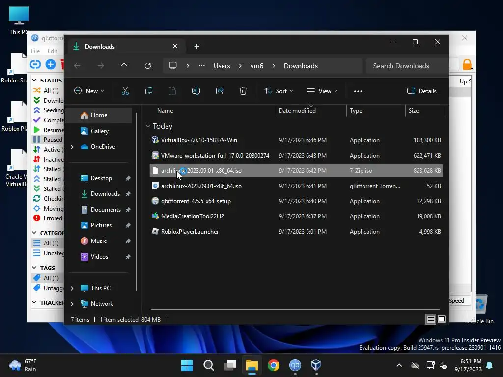Click the qBittorrent add torrent file plus icon

pyautogui.click(x=51, y=64)
